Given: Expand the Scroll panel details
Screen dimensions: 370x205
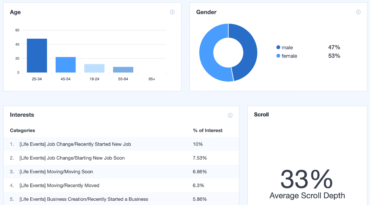Looking at the screenshot, I should coord(261,114).
